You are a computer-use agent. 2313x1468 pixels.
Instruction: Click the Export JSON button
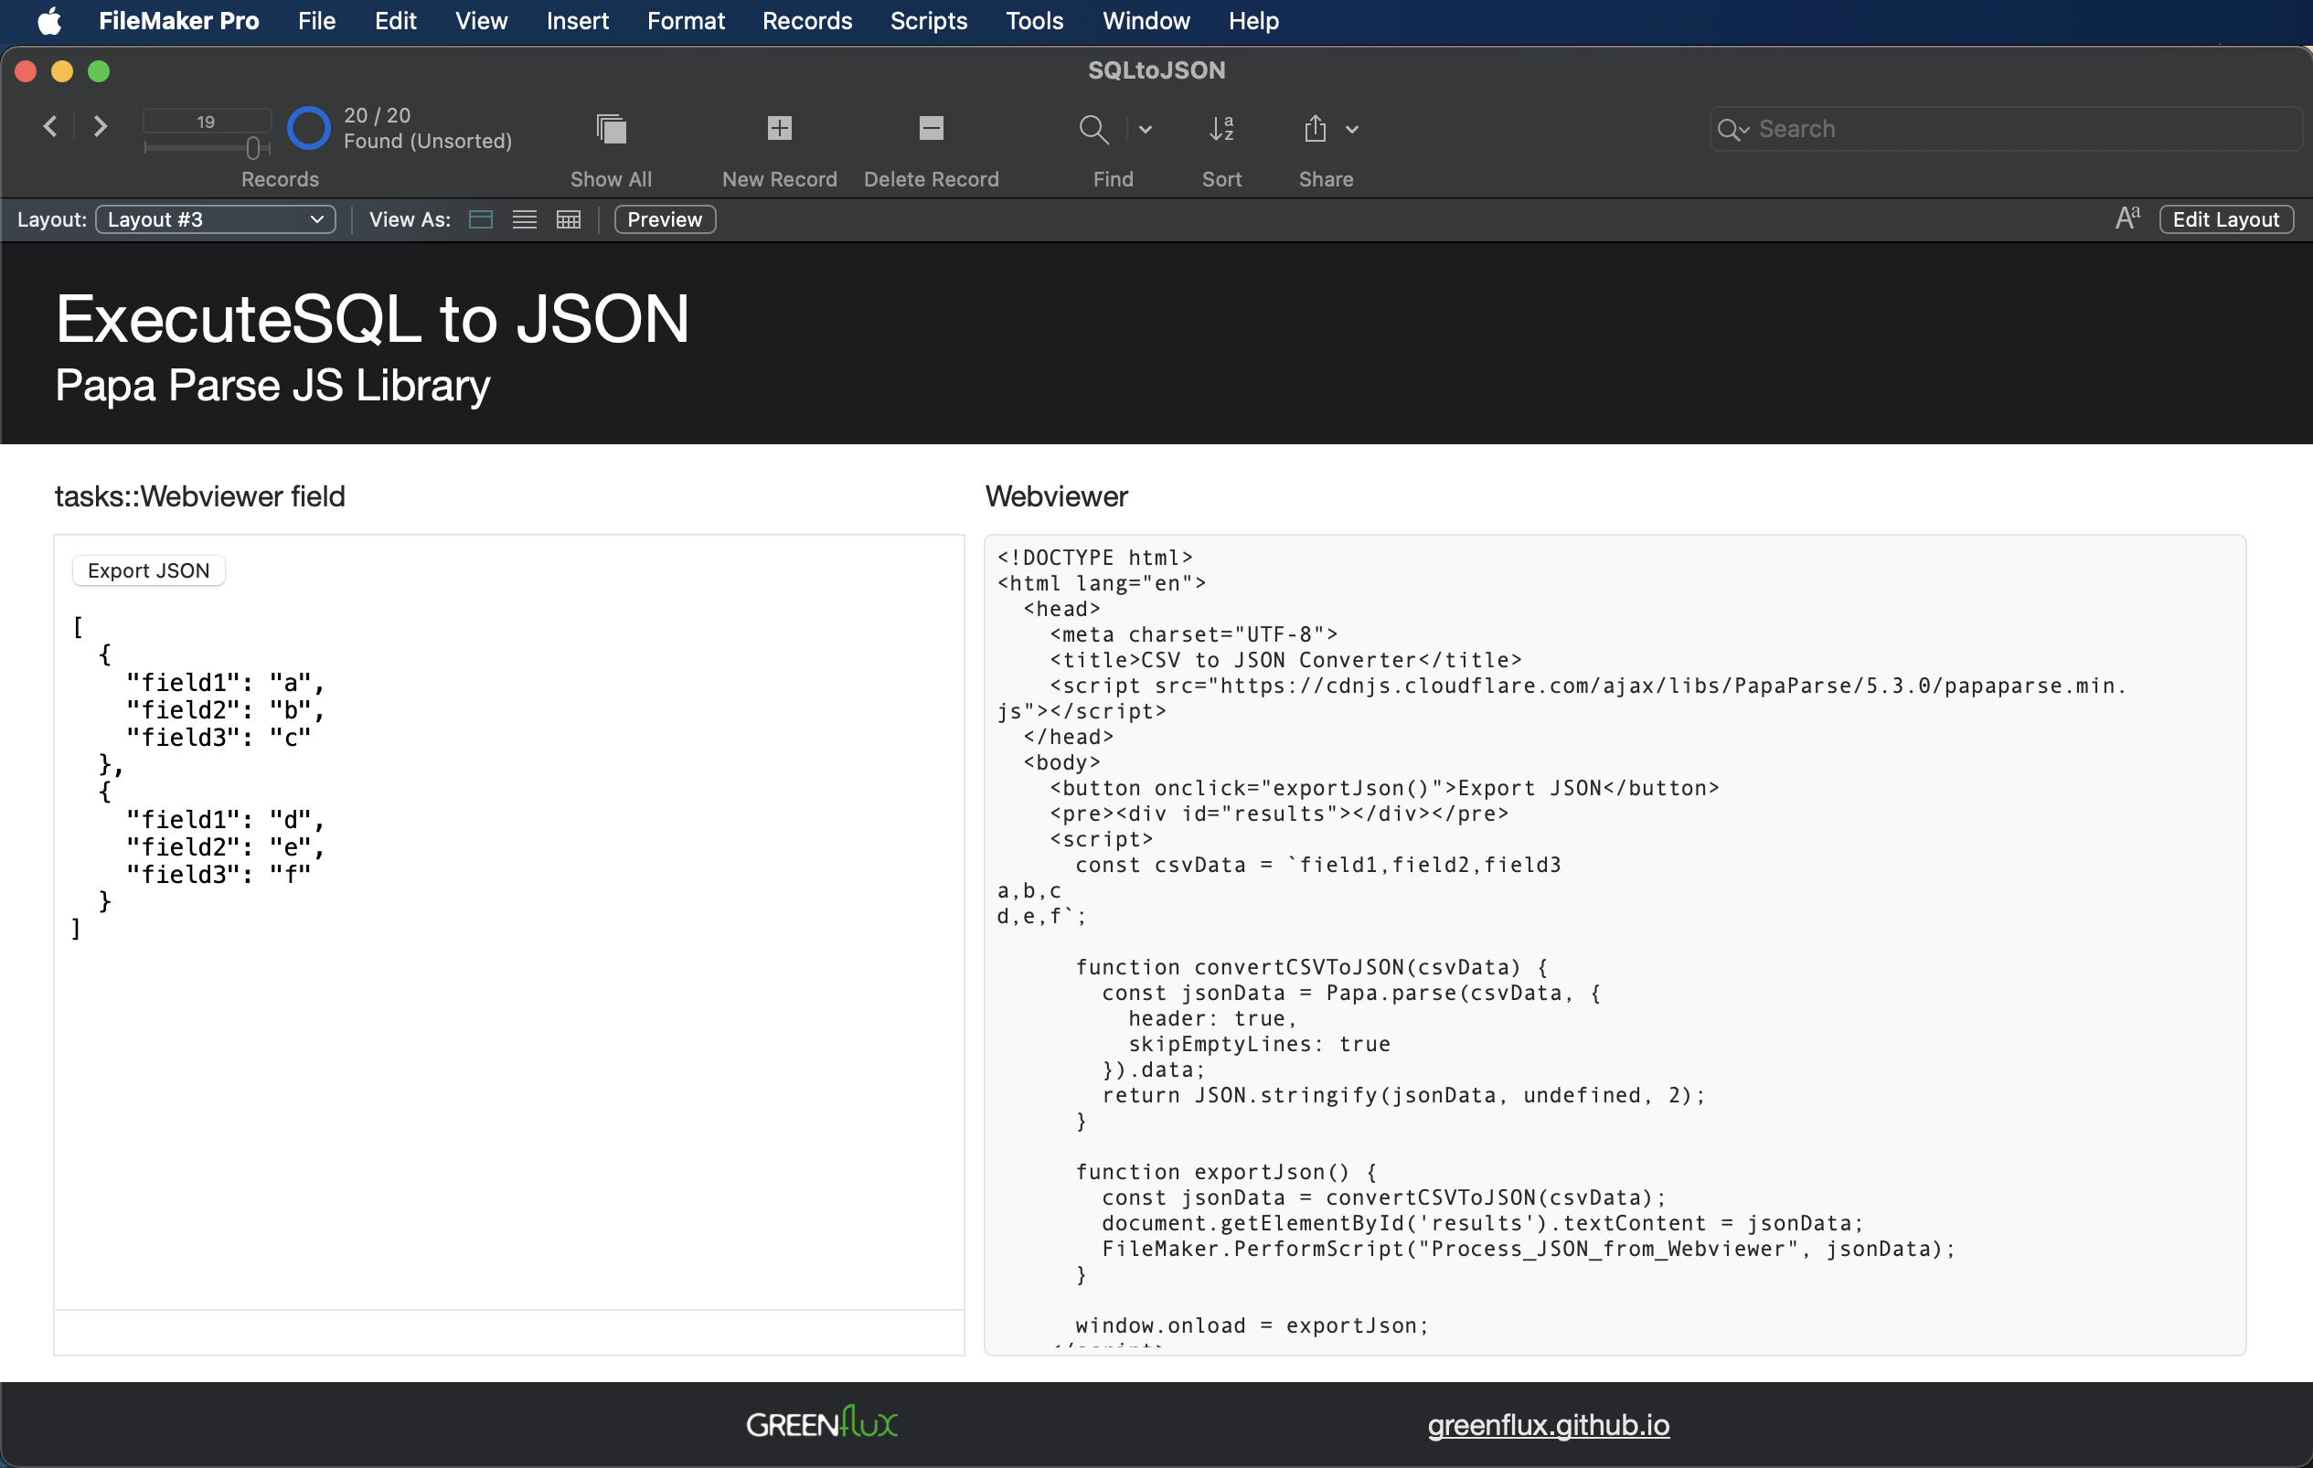pyautogui.click(x=149, y=570)
